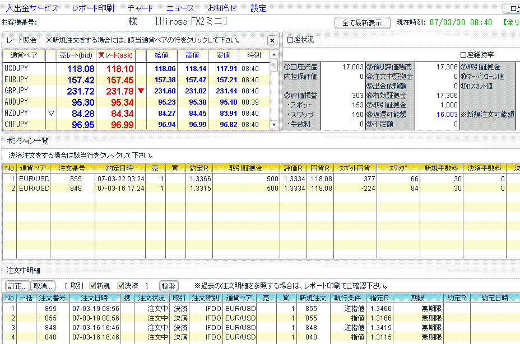
Task: Click the current time 07/03/30 08:40
Action: click(461, 22)
